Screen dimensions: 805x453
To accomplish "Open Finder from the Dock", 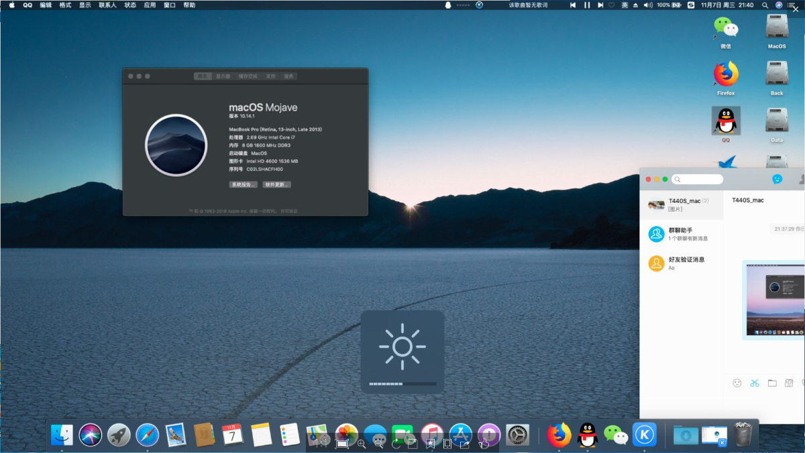I will (x=62, y=435).
